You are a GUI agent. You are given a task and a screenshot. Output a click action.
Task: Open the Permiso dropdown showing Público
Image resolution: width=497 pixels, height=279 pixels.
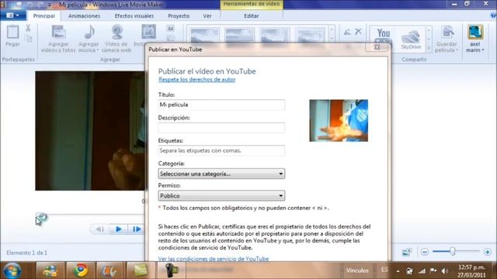(x=221, y=196)
